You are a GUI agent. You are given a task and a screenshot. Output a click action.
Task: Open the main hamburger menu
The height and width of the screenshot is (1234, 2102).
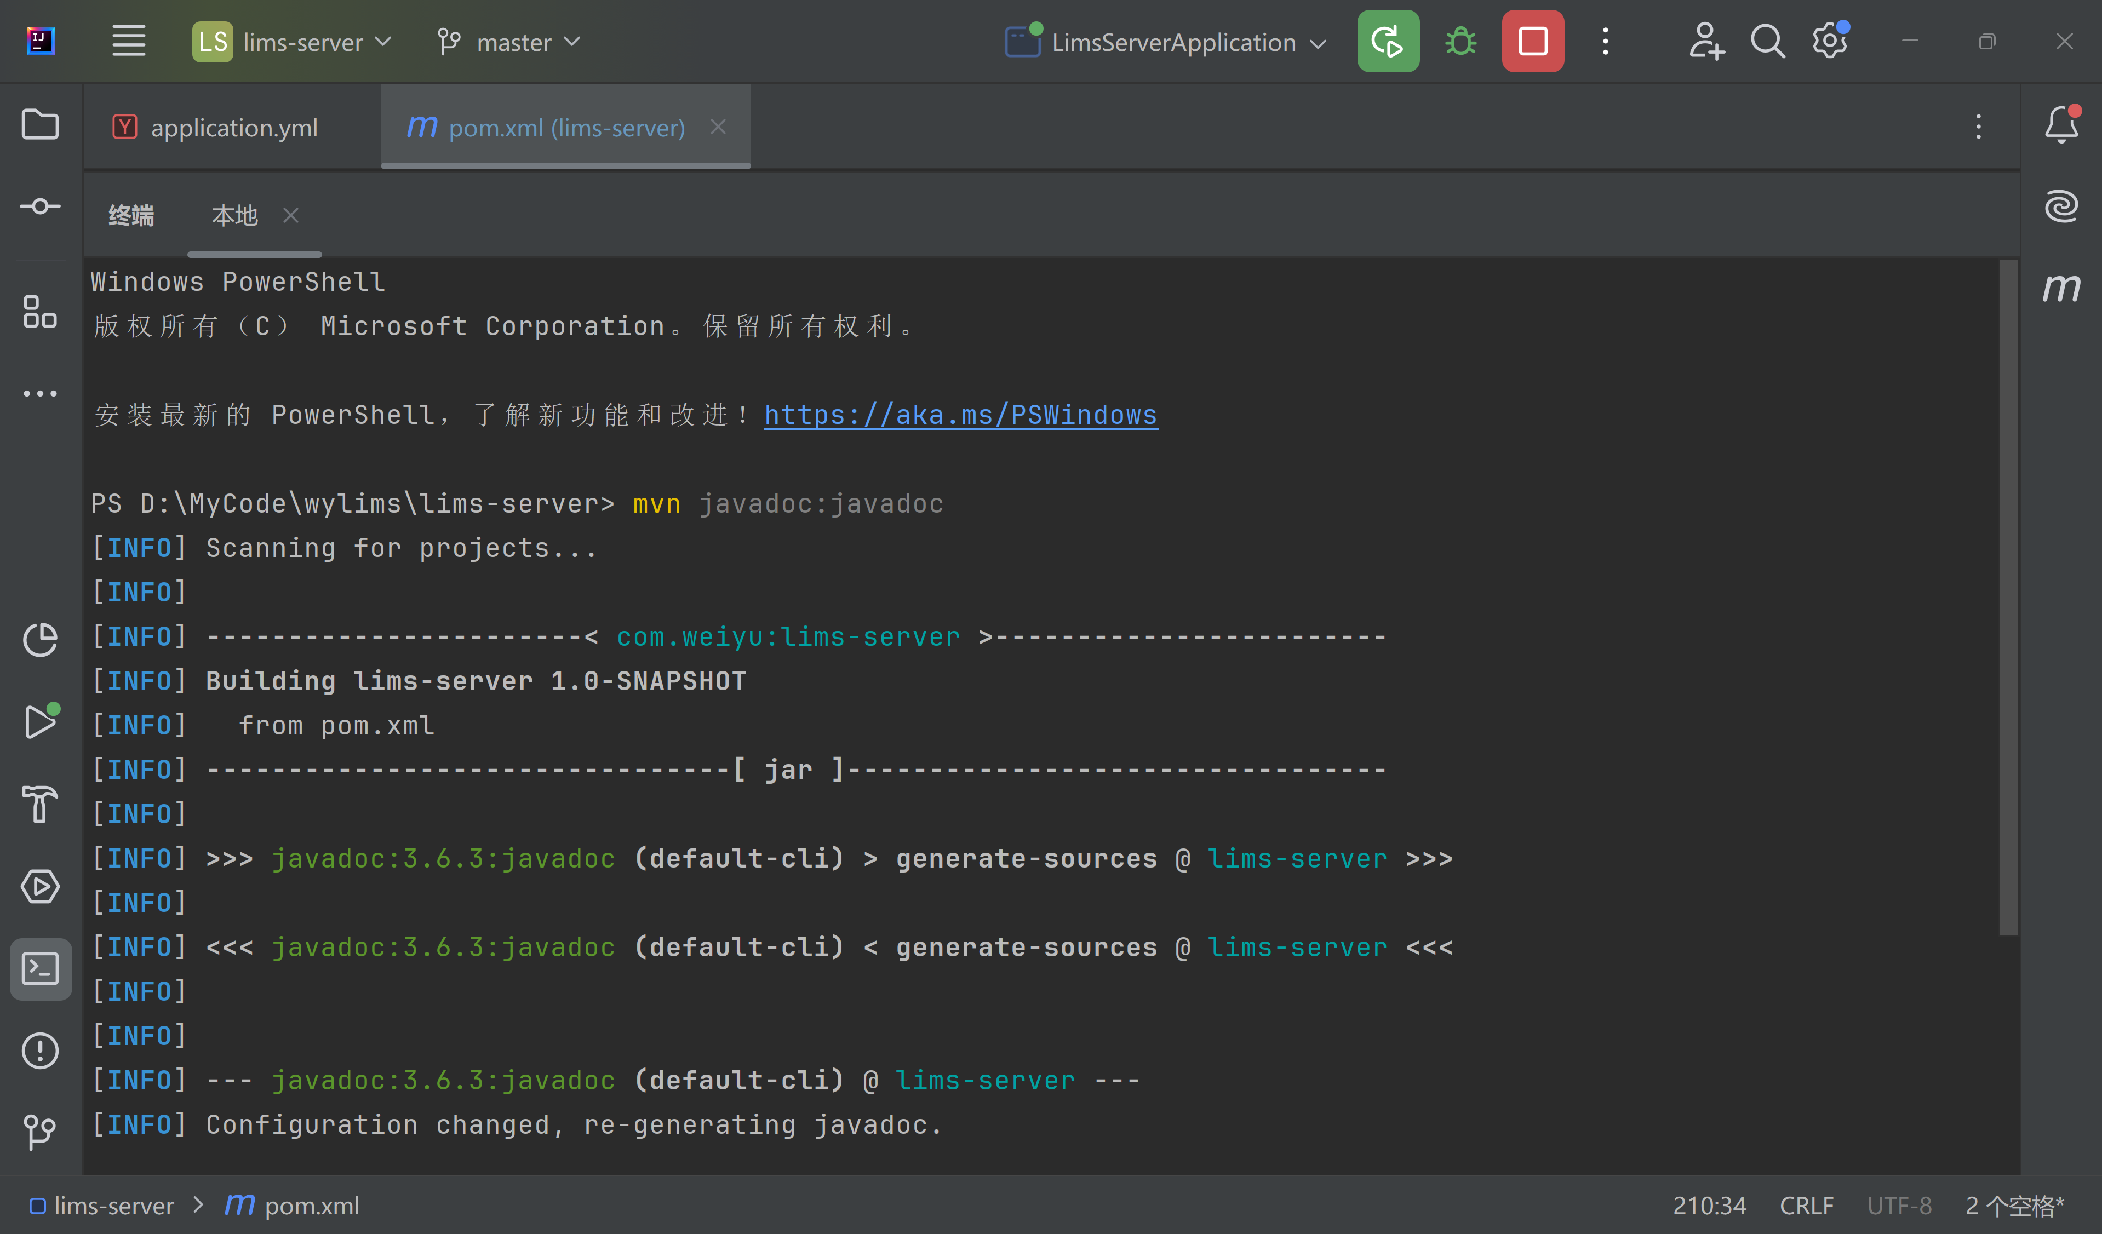pos(128,41)
